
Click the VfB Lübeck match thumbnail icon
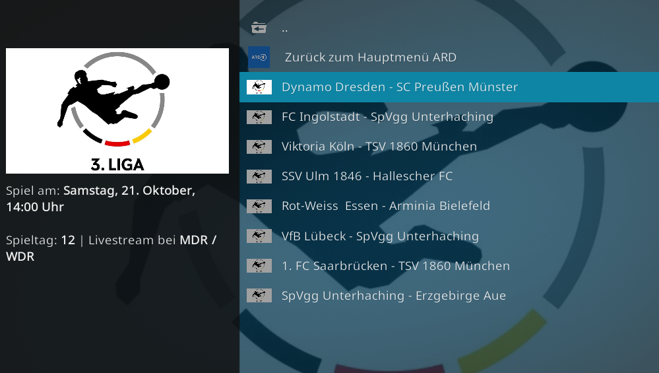pyautogui.click(x=259, y=236)
